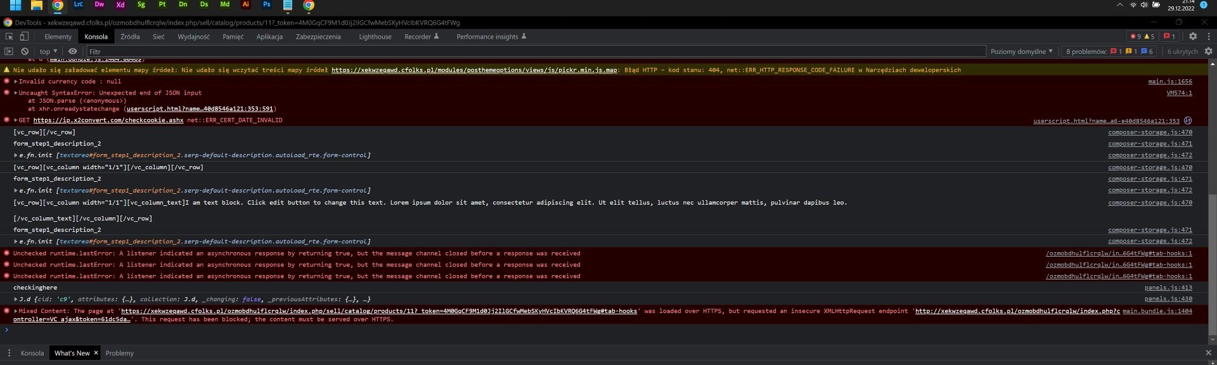Expand the 'Mixed Content' error message
Image resolution: width=1217 pixels, height=365 pixels.
click(x=16, y=311)
